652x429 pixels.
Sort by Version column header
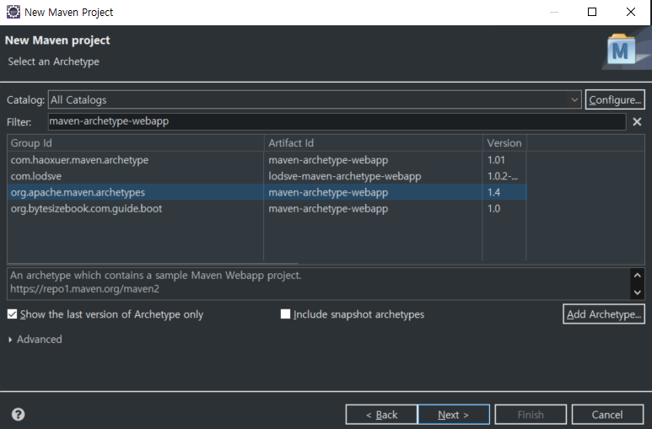[504, 143]
